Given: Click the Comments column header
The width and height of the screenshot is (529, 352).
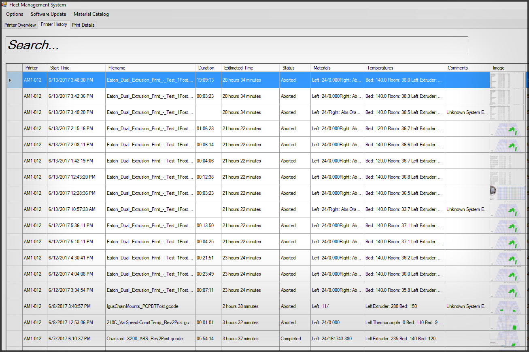Looking at the screenshot, I should 467,68.
